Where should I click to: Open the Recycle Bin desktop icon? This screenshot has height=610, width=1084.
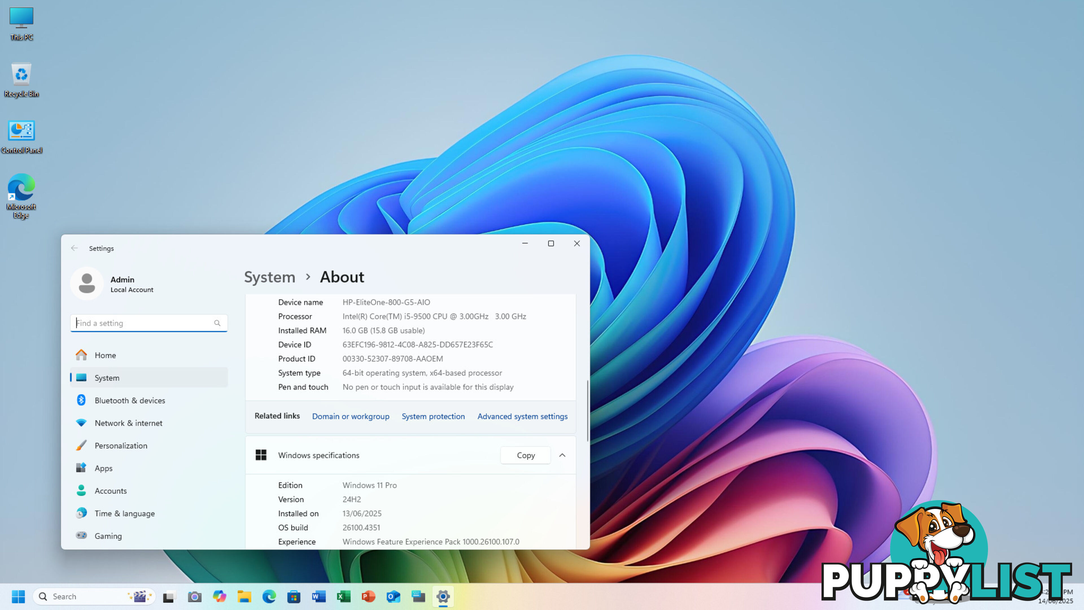point(21,80)
